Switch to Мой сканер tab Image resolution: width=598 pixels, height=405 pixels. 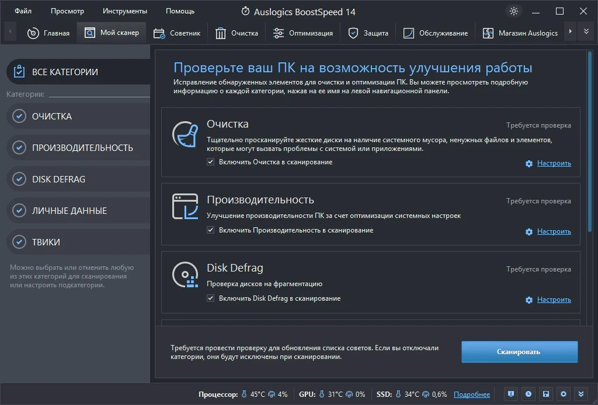[112, 33]
